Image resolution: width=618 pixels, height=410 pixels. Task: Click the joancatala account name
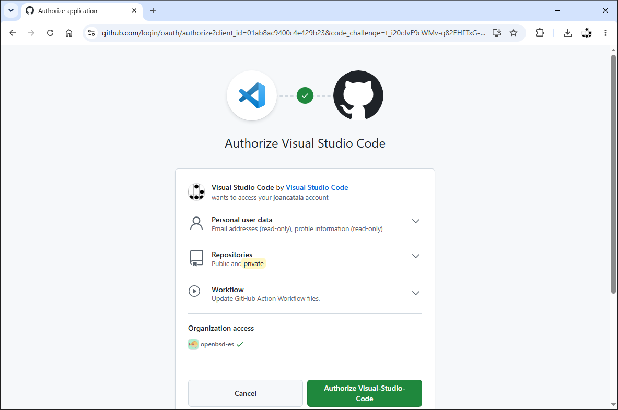(x=288, y=198)
